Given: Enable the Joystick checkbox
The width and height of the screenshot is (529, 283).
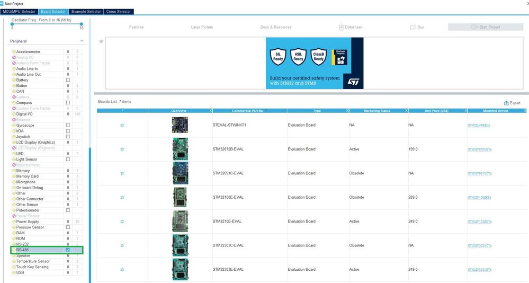Looking at the screenshot, I should (68, 137).
